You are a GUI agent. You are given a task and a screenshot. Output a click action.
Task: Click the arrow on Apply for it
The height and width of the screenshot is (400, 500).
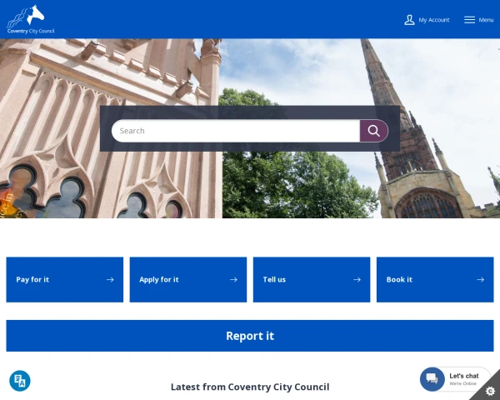233,280
